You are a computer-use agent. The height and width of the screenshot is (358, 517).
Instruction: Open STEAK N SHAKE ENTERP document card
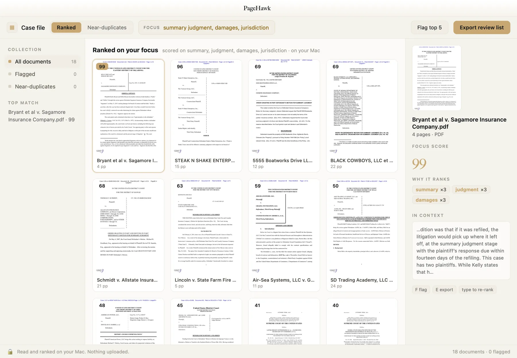point(206,116)
